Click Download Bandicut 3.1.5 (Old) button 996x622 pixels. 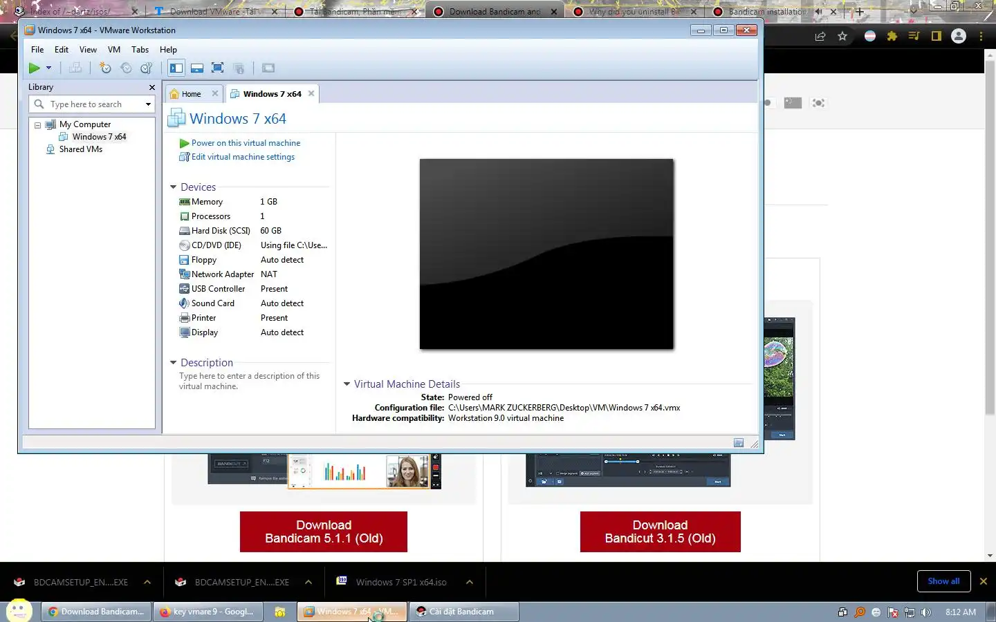coord(661,531)
